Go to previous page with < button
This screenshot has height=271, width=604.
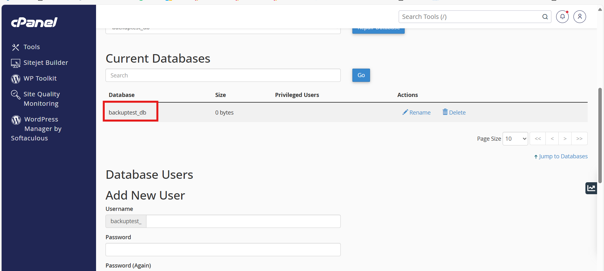pos(552,138)
